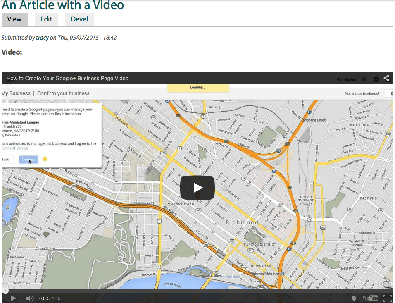Click the '+Christopher' text in the video header
The height and width of the screenshot is (303, 395).
coord(345,79)
